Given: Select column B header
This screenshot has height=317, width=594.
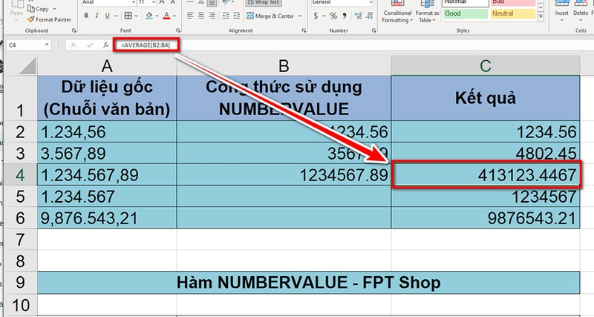Looking at the screenshot, I should pos(284,66).
